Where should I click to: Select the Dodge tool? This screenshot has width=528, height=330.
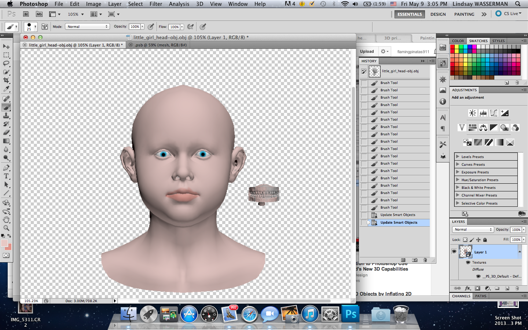(6, 158)
